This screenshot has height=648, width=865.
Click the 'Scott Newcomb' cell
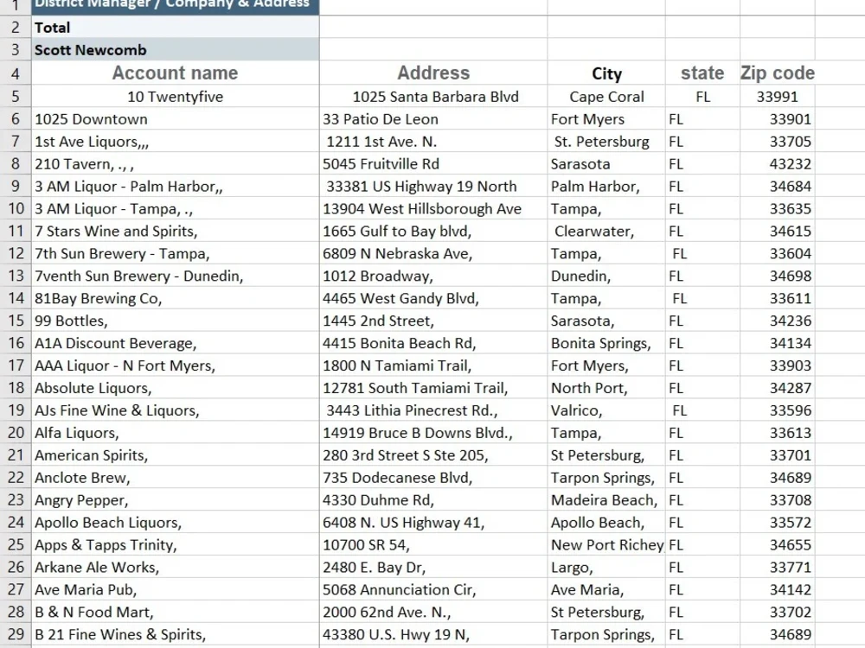pos(175,49)
